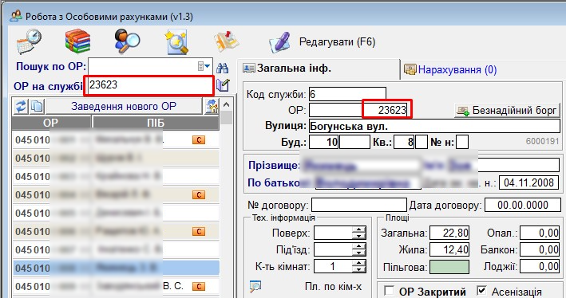Click the Лоджії field
This screenshot has height=298, width=566.
point(540,267)
